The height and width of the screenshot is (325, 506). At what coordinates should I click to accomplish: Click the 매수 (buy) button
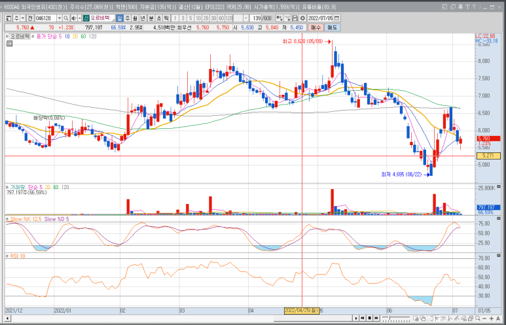(316, 27)
